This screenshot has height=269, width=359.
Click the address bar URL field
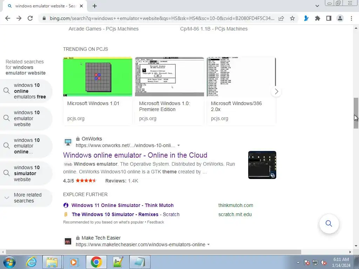(162, 18)
